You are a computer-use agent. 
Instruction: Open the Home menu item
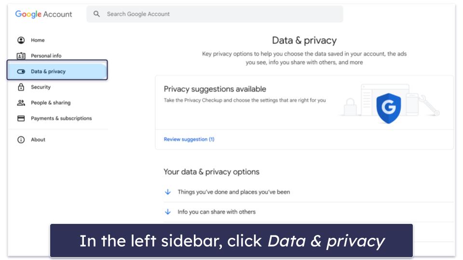click(38, 40)
